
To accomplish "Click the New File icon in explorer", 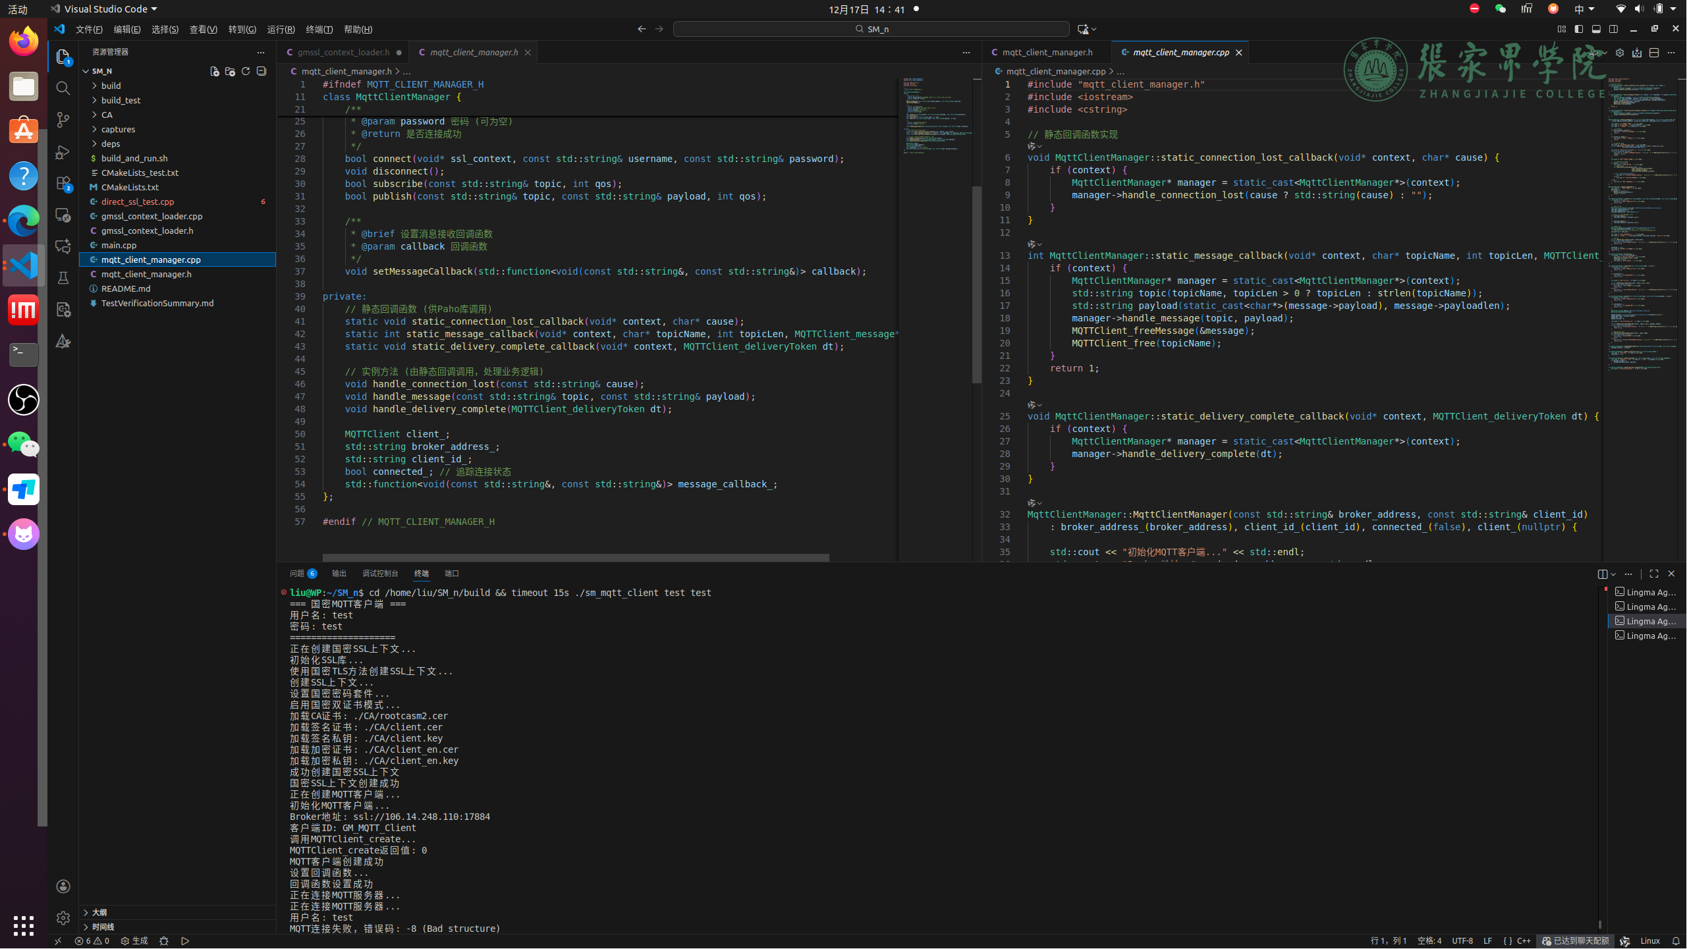I will pyautogui.click(x=214, y=71).
